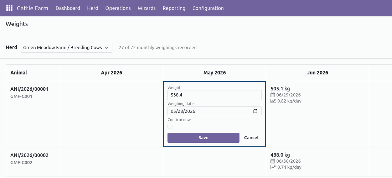Image resolution: width=392 pixels, height=178 pixels.
Task: Open the calendar picker in Weighing date
Action: click(x=255, y=111)
